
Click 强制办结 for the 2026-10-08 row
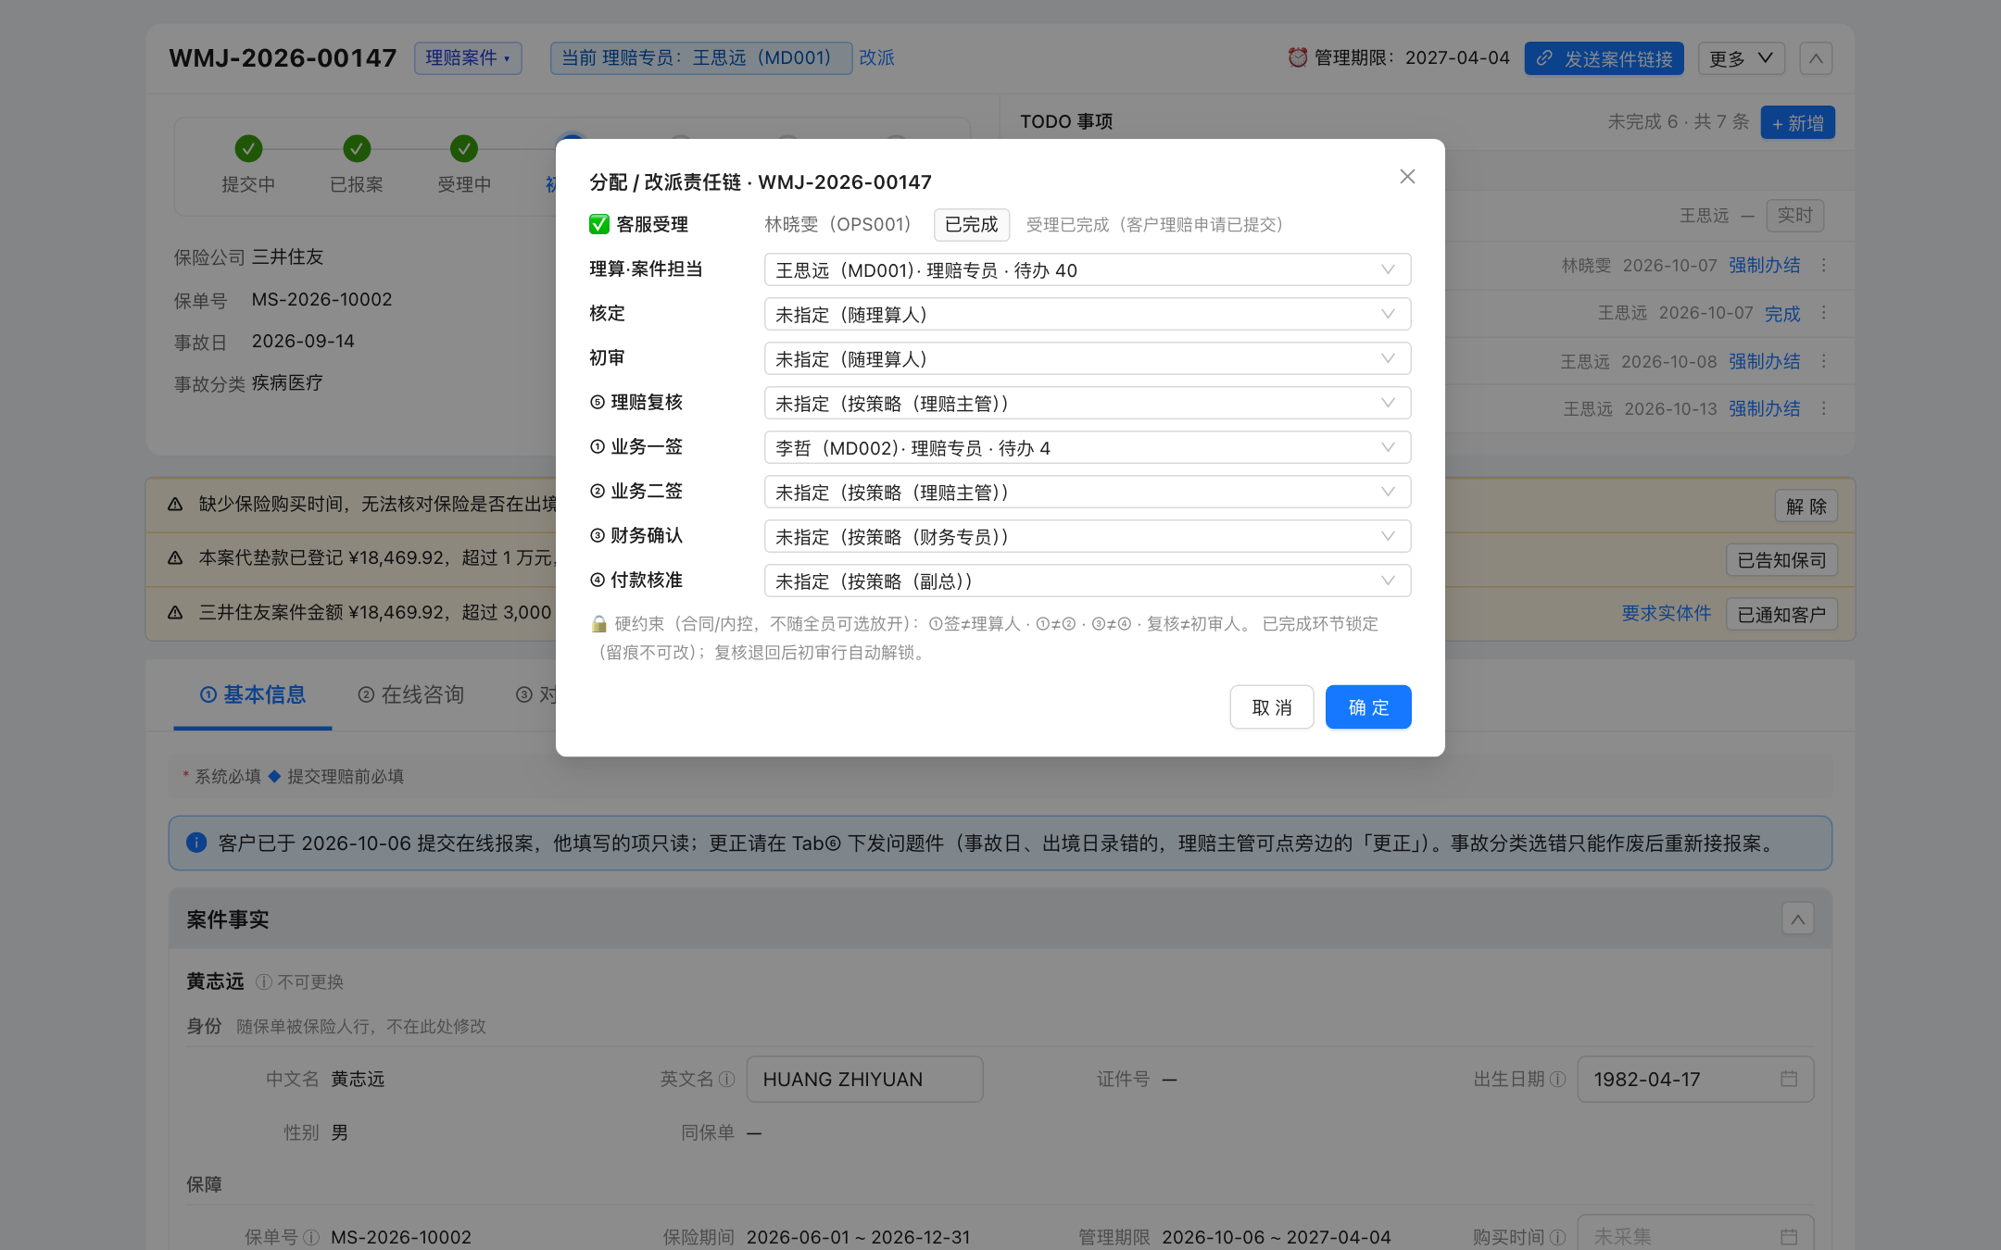pos(1764,361)
